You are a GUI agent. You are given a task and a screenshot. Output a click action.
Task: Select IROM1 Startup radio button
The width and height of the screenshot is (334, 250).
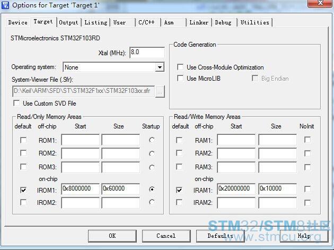click(x=152, y=189)
